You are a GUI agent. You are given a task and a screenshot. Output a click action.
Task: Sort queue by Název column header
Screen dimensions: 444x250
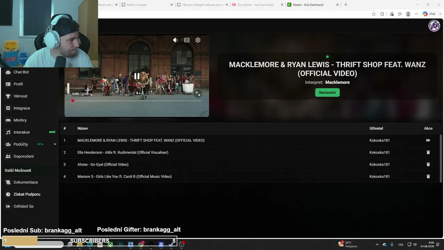tap(83, 128)
